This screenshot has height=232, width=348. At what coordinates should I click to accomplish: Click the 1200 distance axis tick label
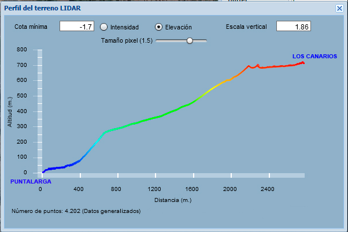click(154, 189)
